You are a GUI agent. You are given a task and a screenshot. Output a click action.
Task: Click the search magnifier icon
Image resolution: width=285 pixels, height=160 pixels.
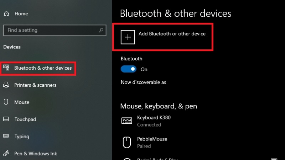click(102, 30)
